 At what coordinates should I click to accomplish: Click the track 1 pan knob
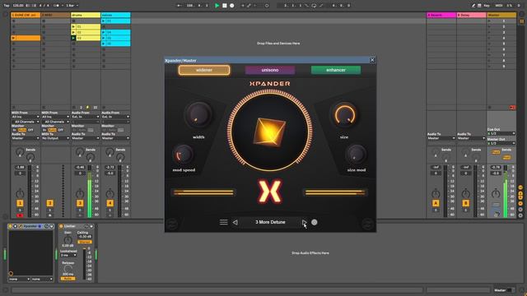tap(20, 193)
